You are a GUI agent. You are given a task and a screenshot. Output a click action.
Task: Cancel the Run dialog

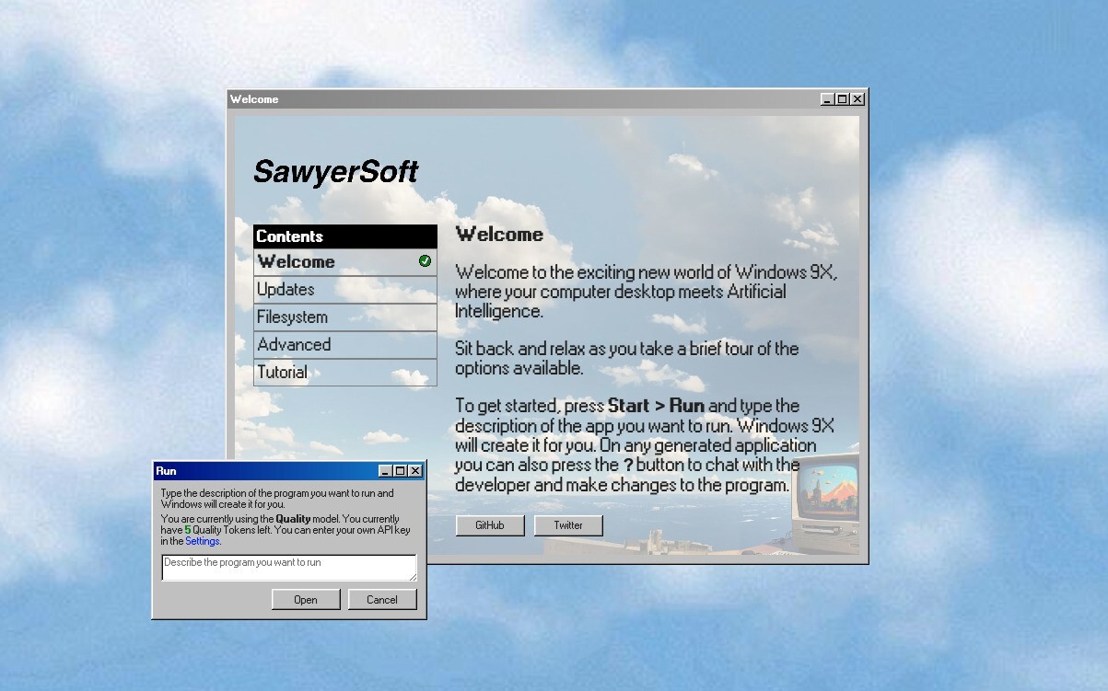(382, 599)
